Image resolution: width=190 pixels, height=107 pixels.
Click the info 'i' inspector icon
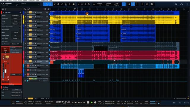(6, 9)
